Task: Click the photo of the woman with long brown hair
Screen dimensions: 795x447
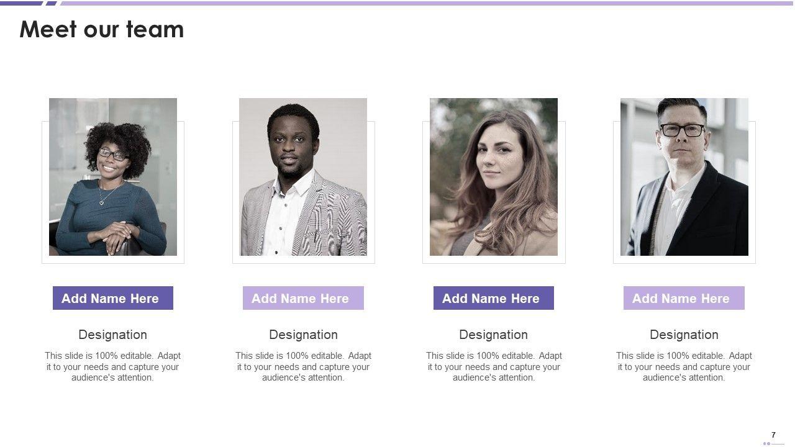Action: (494, 177)
